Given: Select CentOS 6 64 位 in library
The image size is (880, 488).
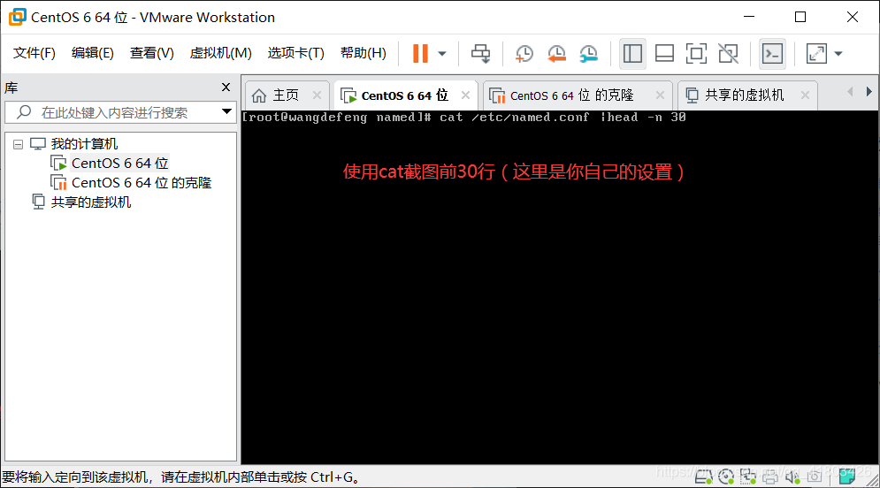Looking at the screenshot, I should 119,164.
